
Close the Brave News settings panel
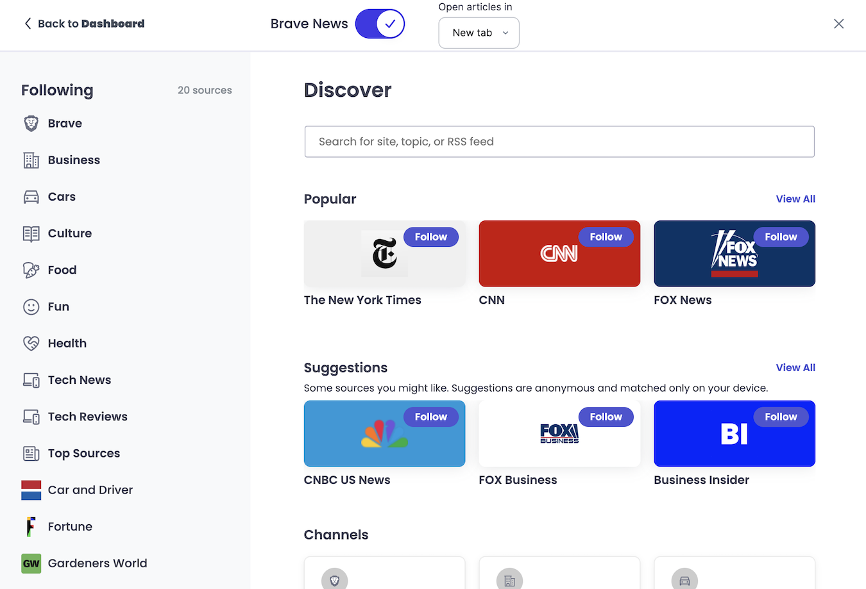tap(838, 24)
